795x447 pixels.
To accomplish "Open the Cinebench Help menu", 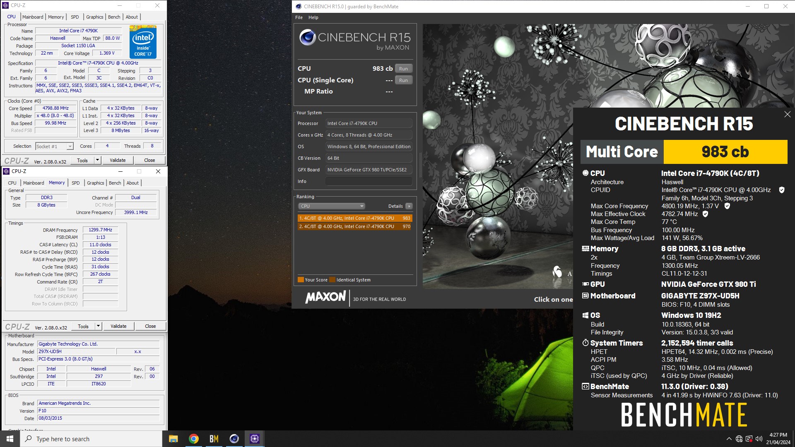I will tap(313, 17).
